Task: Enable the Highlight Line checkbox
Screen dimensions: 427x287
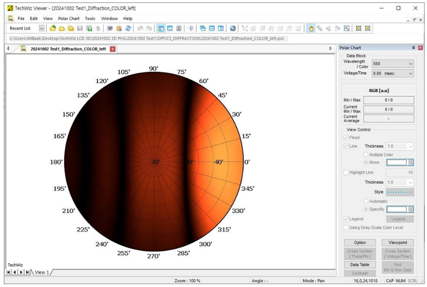Action: point(346,173)
